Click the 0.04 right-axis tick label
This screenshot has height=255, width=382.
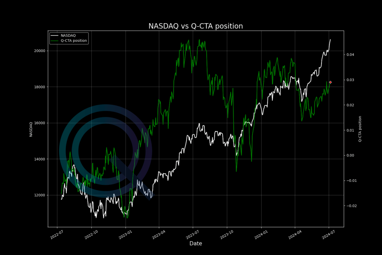pos(350,55)
